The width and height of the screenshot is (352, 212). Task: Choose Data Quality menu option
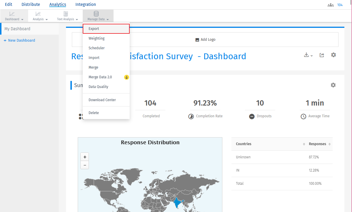[x=98, y=87]
